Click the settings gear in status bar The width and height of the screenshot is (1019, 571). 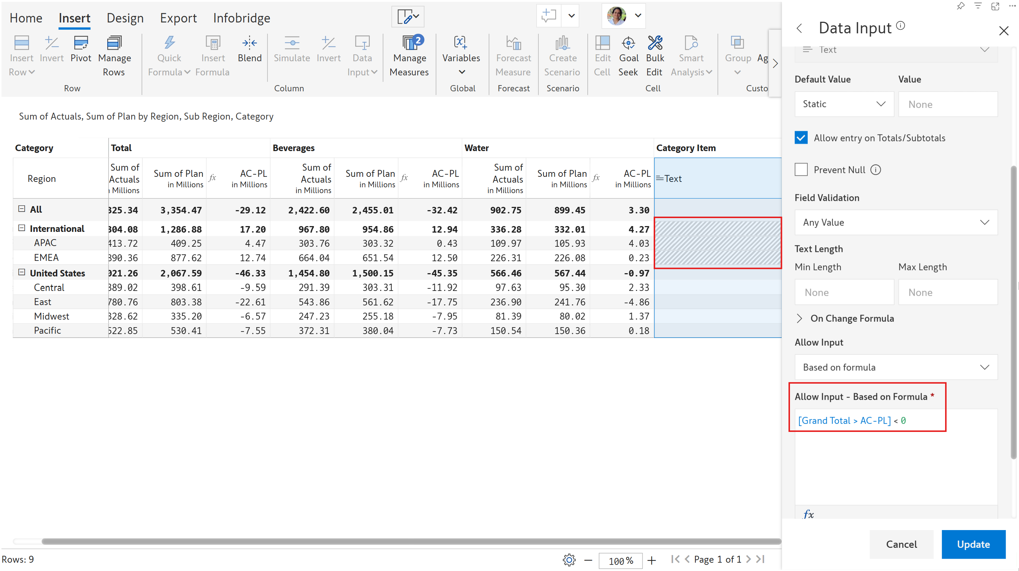[x=569, y=559]
